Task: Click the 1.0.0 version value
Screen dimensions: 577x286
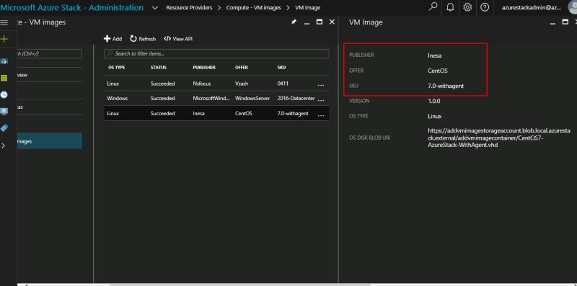Action: click(x=434, y=101)
